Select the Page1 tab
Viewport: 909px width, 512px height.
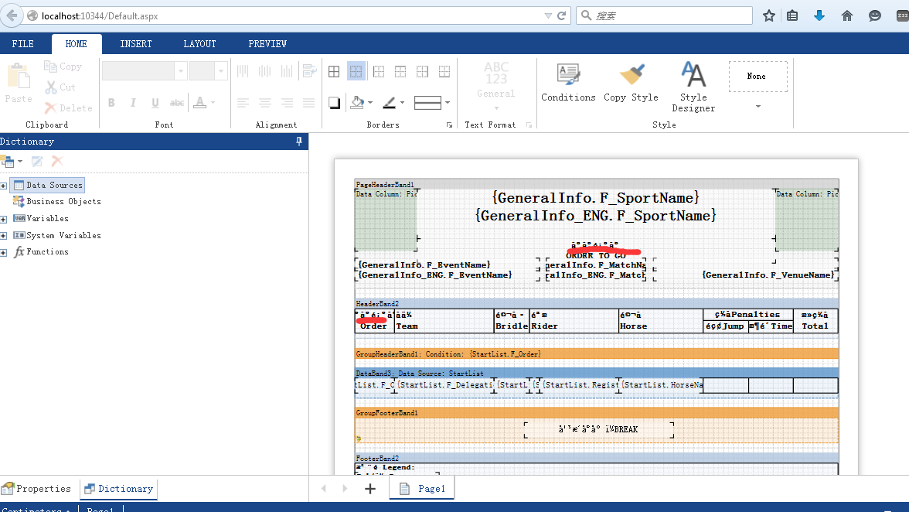422,489
